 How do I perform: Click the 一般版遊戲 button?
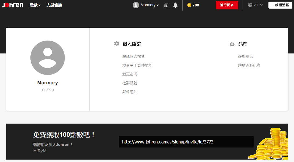pyautogui.click(x=280, y=5)
